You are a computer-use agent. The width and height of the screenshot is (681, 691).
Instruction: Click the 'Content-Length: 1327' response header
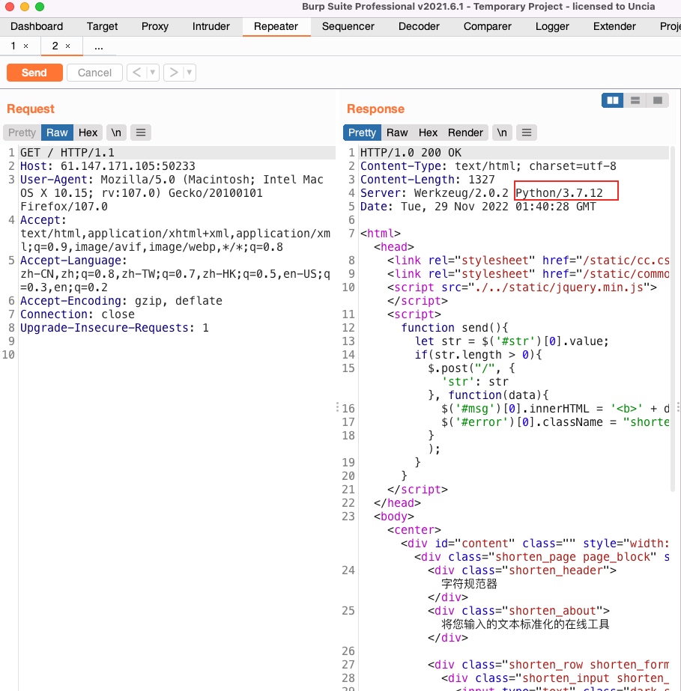(x=427, y=180)
